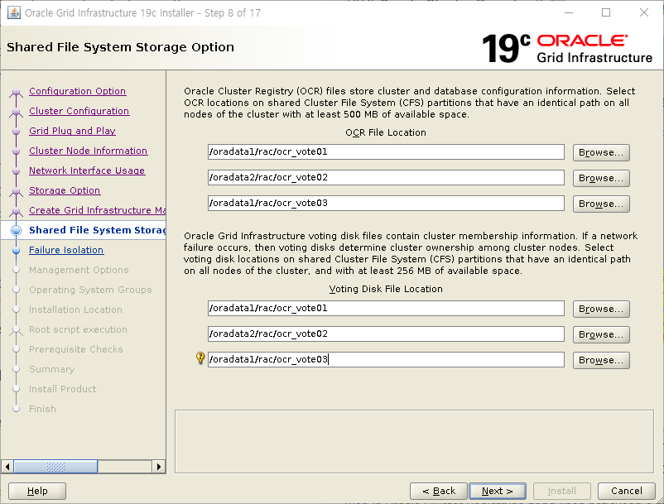
Task: Click second voting disk location field oradata2
Action: click(x=386, y=334)
